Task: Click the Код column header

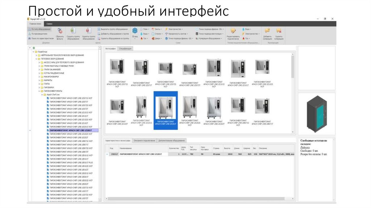Action: [x=113, y=148]
